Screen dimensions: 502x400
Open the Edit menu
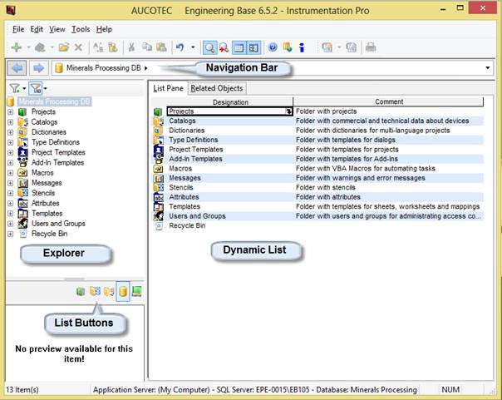[37, 29]
